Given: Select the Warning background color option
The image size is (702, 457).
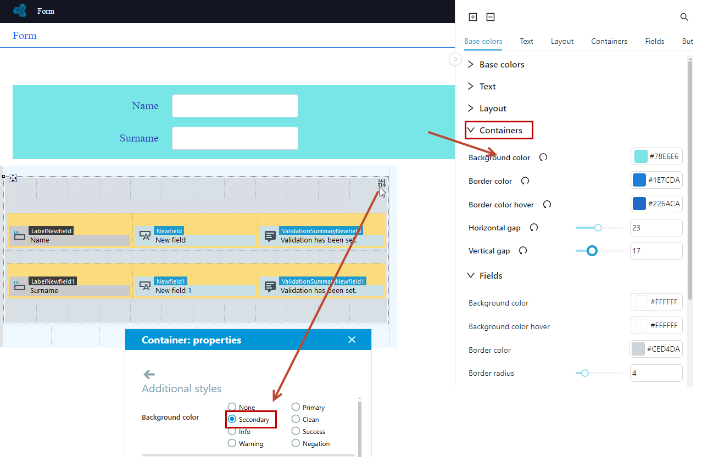Looking at the screenshot, I should tap(232, 443).
